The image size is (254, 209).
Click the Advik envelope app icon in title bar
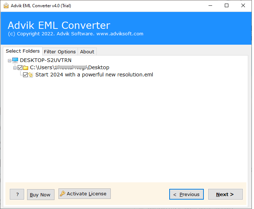click(6, 6)
